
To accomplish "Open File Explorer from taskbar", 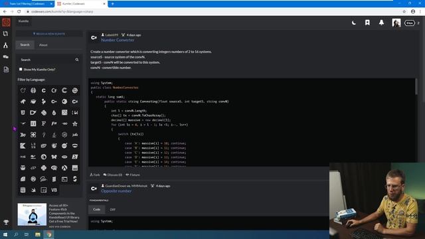I will click(x=38, y=234).
